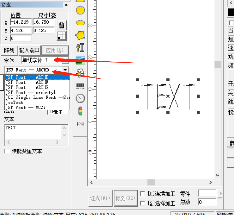Select the clock timer tool
The image size is (234, 215).
click(x=80, y=98)
